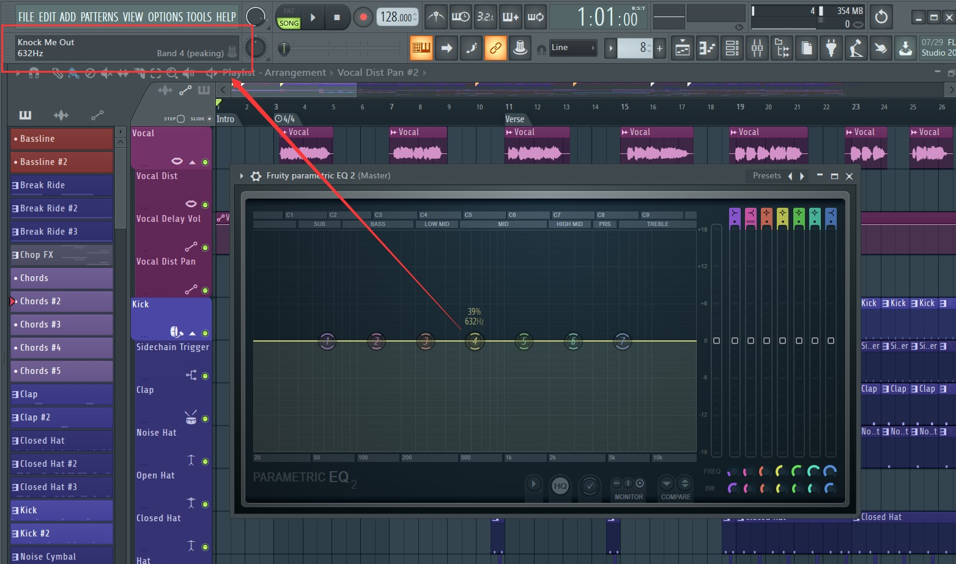Image resolution: width=956 pixels, height=564 pixels.
Task: Click the tempo tapper hat icon
Action: tap(520, 48)
